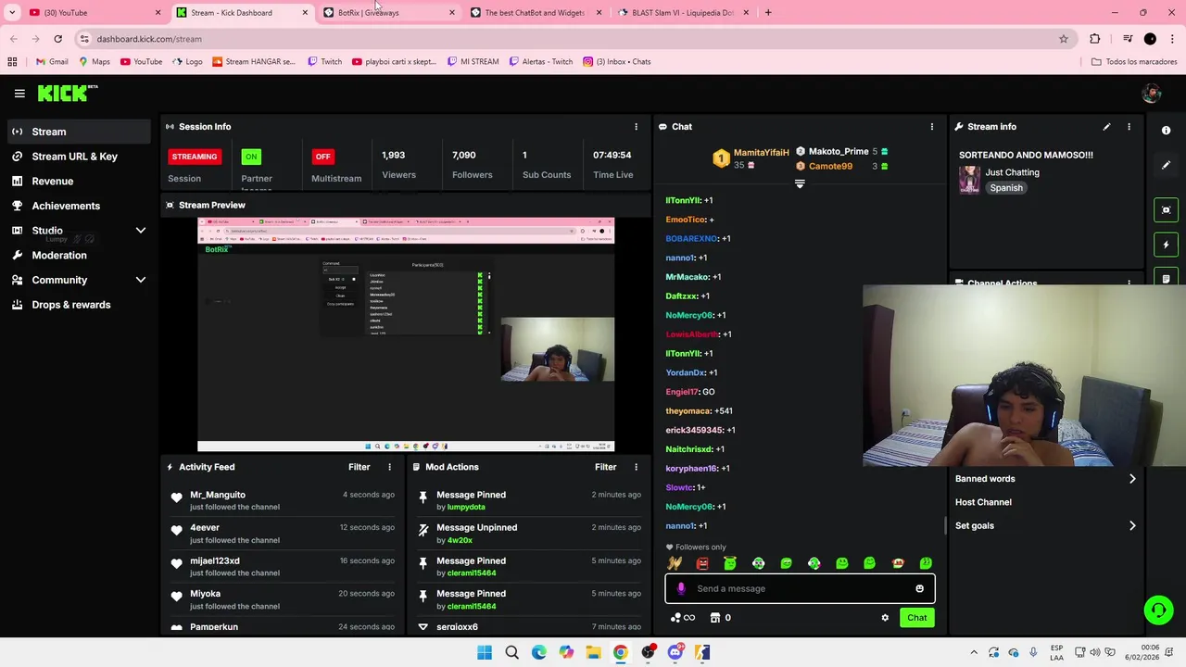Open Stream URL & Key page
Screen dimensions: 1186x667
76,157
